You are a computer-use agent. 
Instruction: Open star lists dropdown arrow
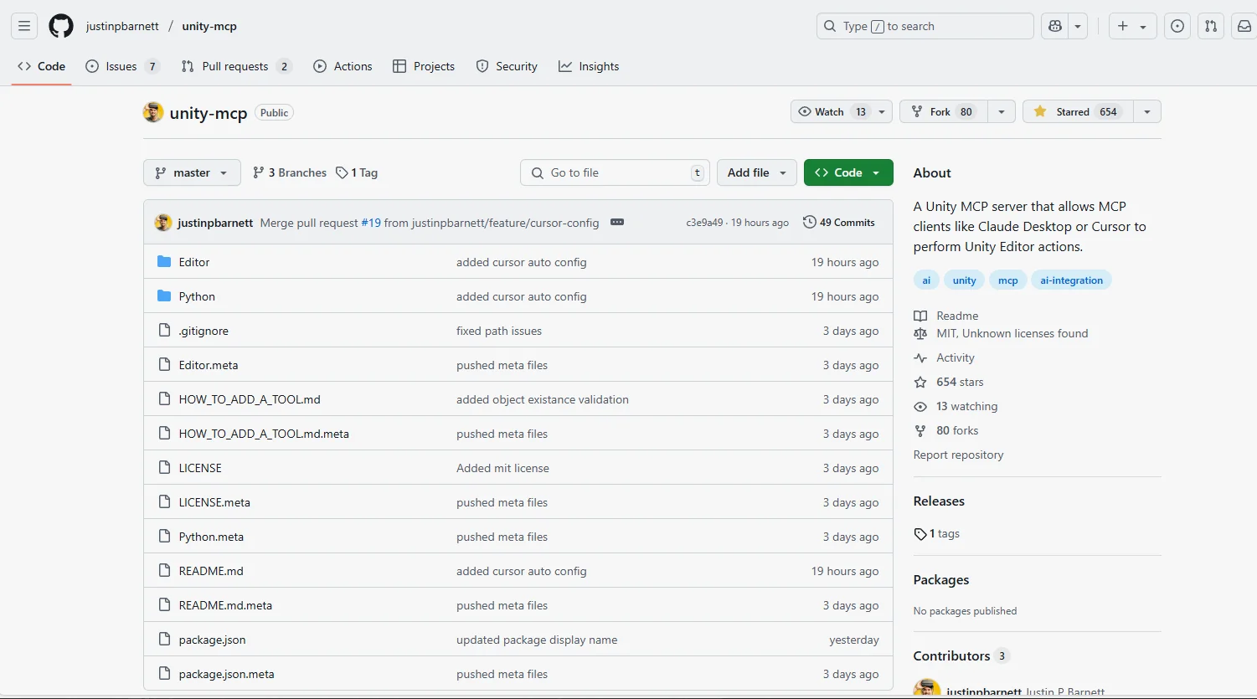pyautogui.click(x=1146, y=112)
